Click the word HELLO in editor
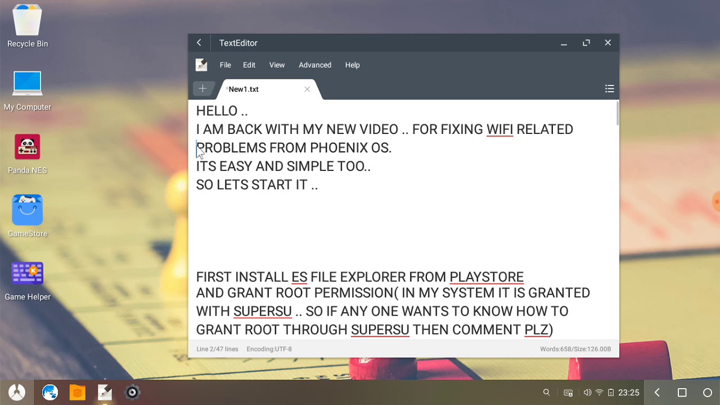 coord(217,111)
